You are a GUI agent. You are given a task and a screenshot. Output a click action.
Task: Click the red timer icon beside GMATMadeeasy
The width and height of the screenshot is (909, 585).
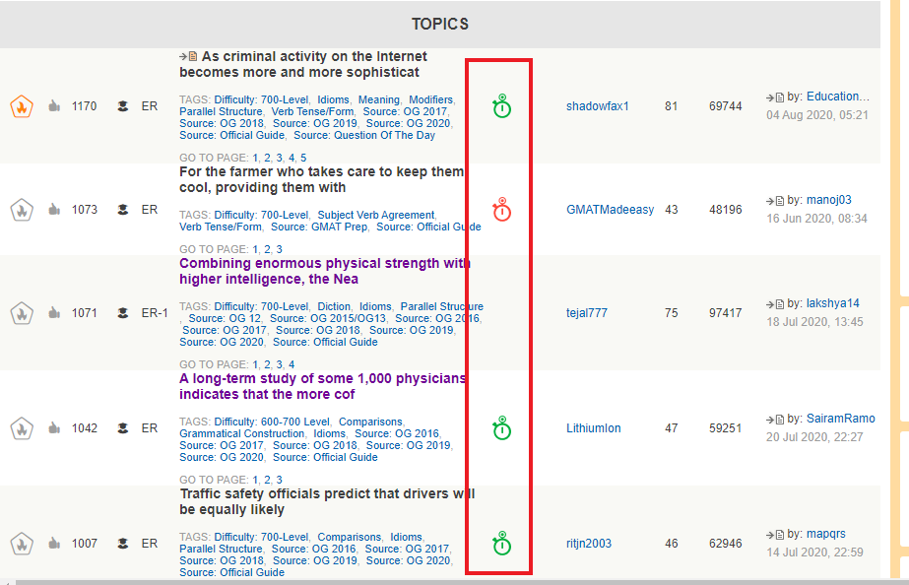pos(501,210)
